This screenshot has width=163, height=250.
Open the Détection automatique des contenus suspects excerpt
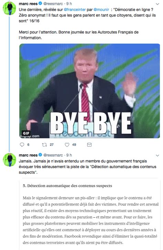[90, 214]
